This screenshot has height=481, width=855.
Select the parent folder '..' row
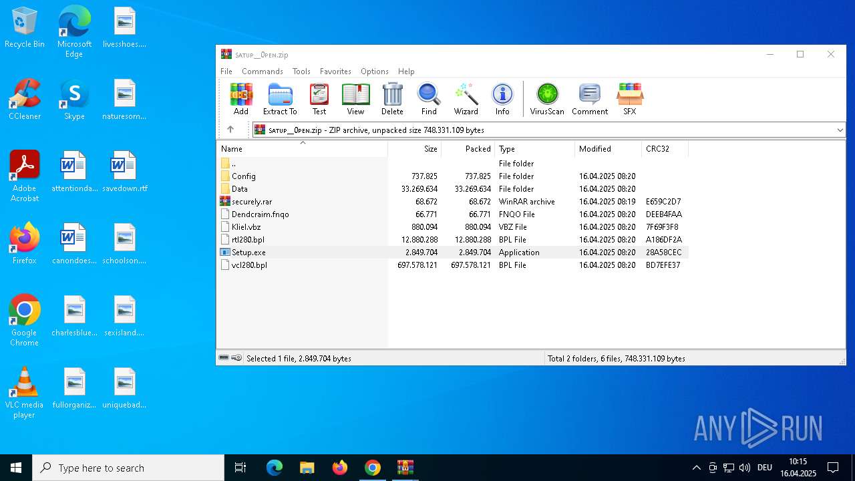pyautogui.click(x=452, y=164)
